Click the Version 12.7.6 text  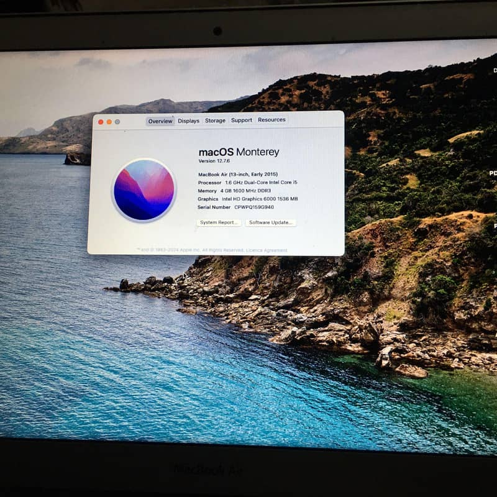tap(214, 161)
